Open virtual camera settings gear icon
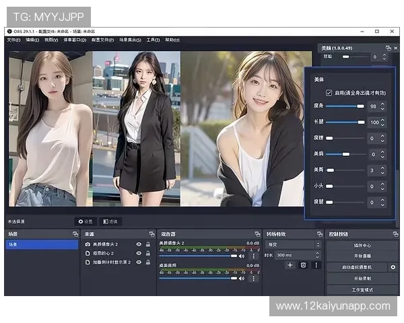 [393, 267]
